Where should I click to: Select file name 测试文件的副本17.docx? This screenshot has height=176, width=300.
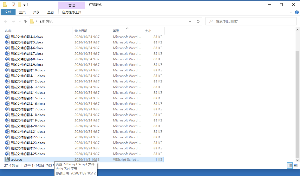(28, 109)
